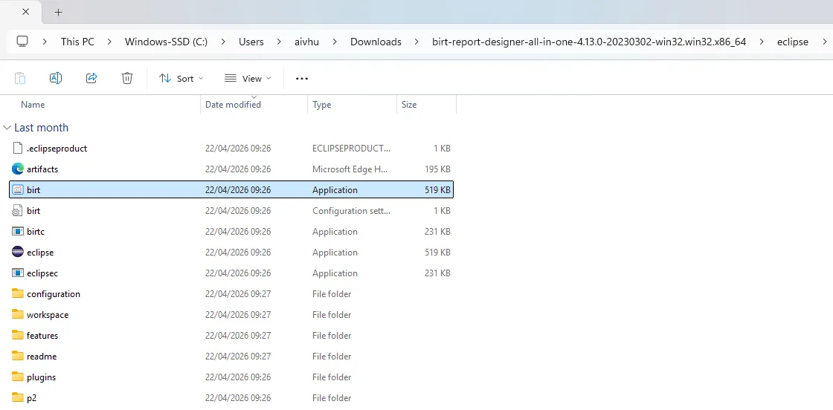Screen dimensions: 833x410
Task: Open the View dropdown
Action: [248, 79]
